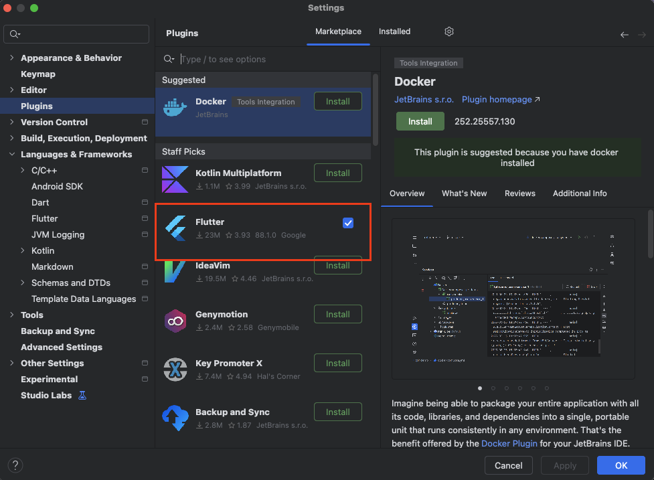Install the Backup and Sync plugin
Viewport: 654px width, 480px height.
coord(338,412)
